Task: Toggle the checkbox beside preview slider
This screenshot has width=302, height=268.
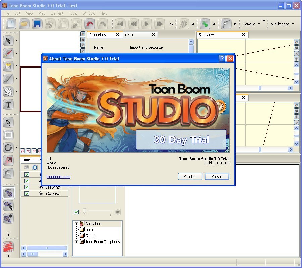Action: point(77,212)
